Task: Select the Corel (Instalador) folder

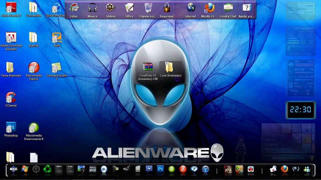Action: (x=171, y=70)
